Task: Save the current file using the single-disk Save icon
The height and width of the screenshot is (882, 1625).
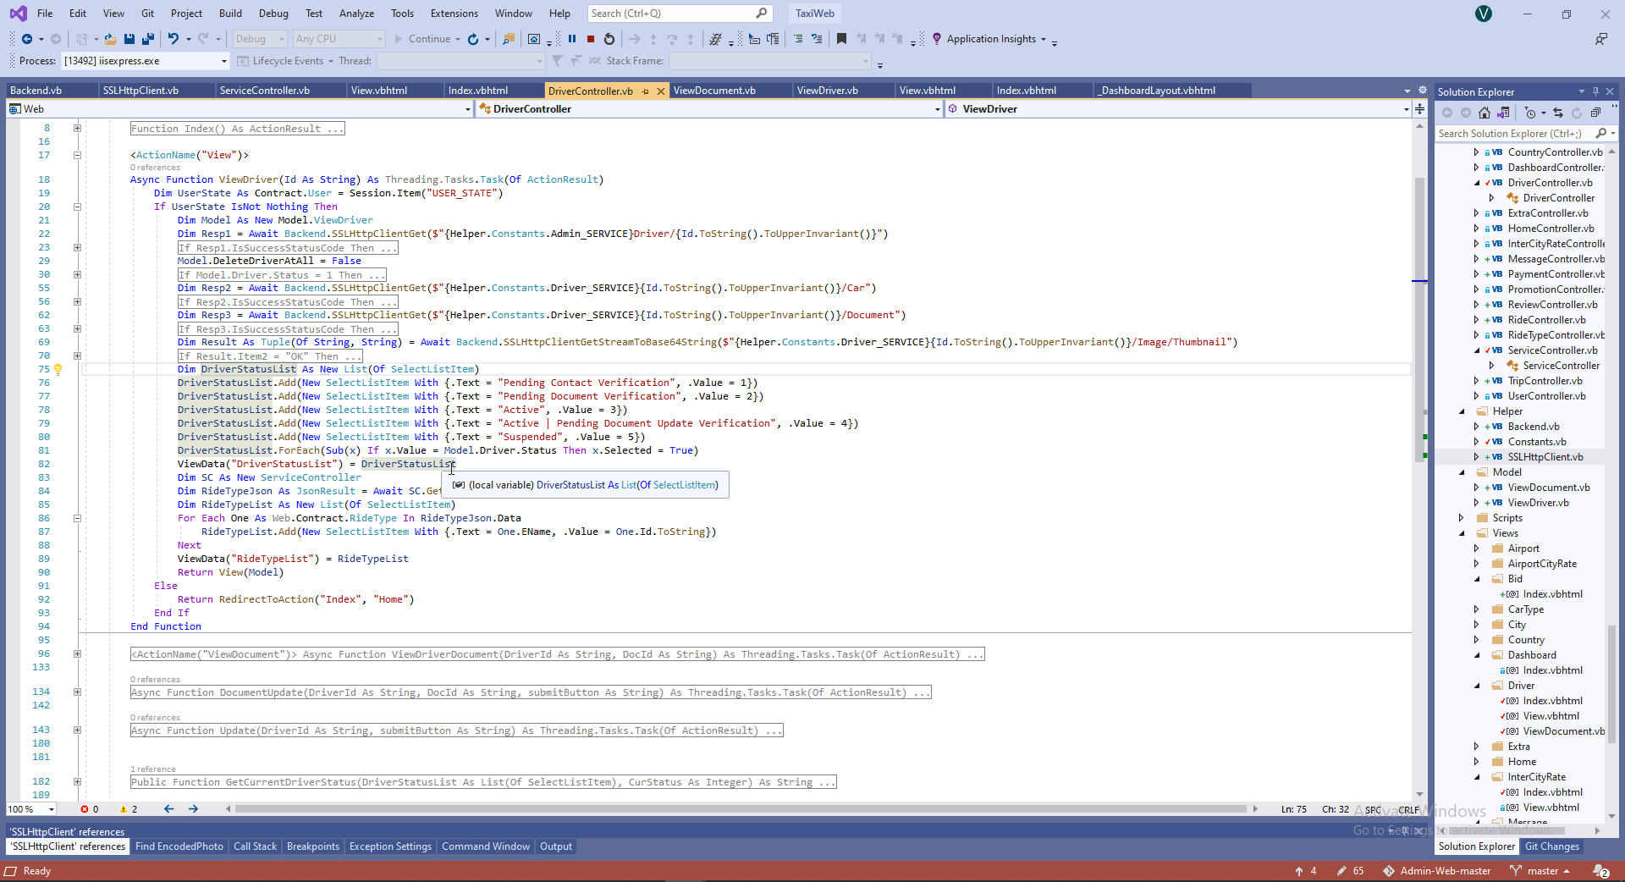Action: 129,39
